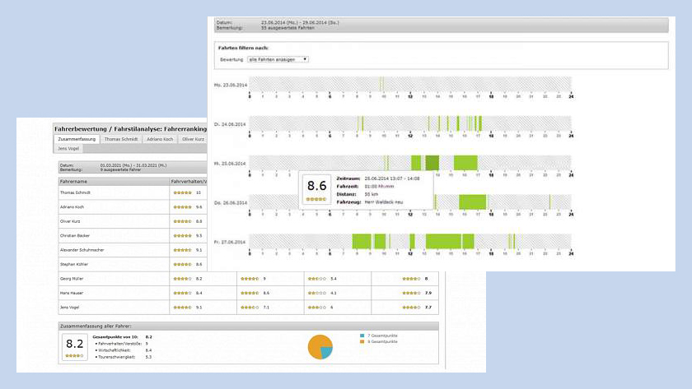Select the Jens Vogel tab
The width and height of the screenshot is (692, 389).
[68, 149]
